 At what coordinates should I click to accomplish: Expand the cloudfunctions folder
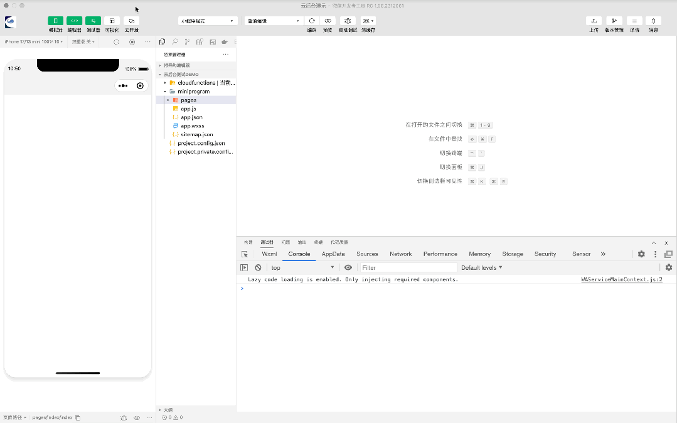196,82
